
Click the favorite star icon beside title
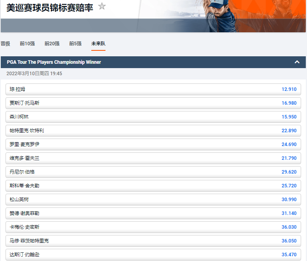point(102,6)
